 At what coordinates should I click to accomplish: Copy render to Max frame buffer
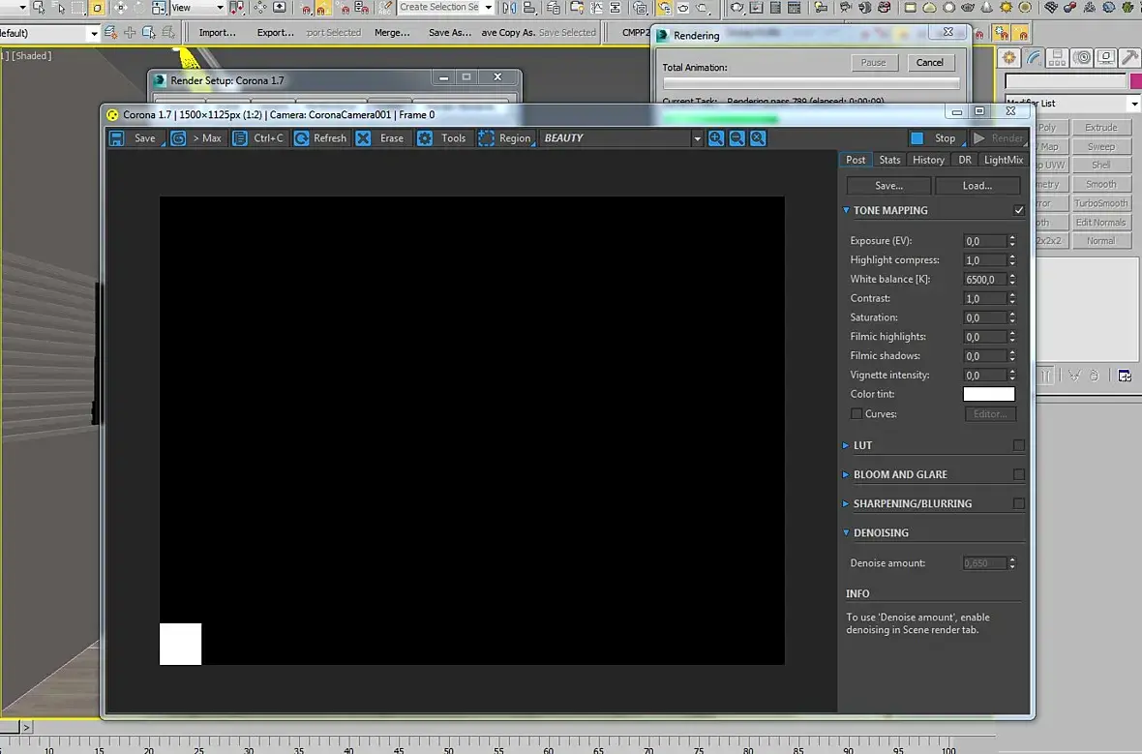coord(178,138)
